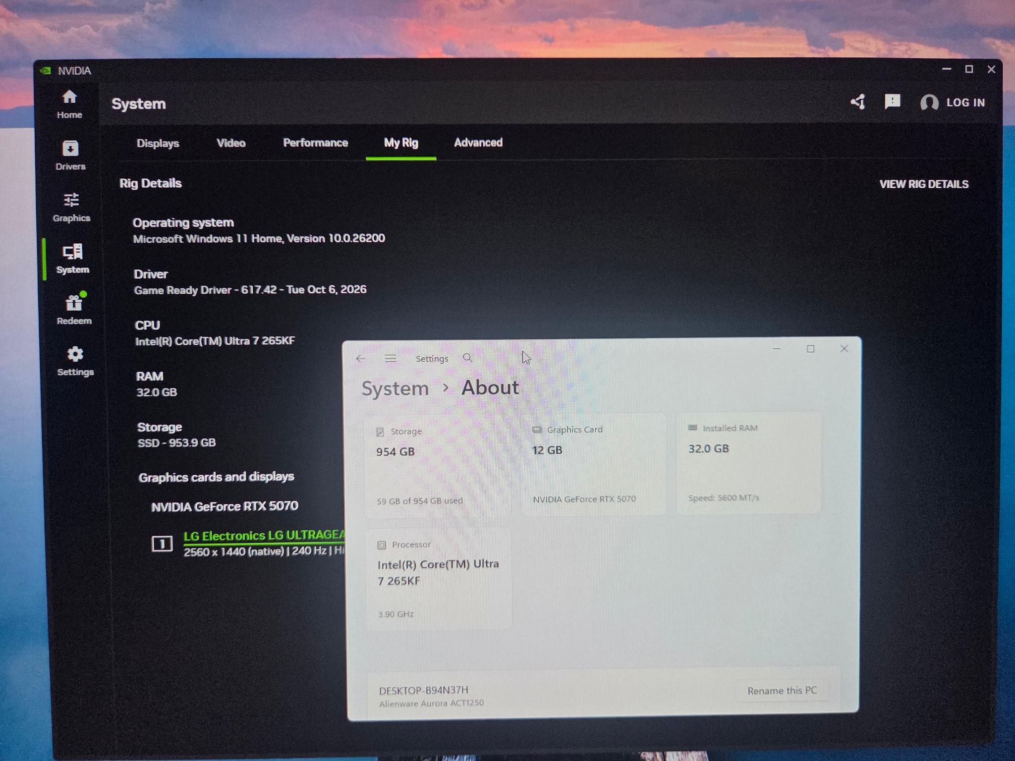The width and height of the screenshot is (1015, 761).
Task: Click 'Speed: 5600 MT/s' text
Action: (x=723, y=498)
